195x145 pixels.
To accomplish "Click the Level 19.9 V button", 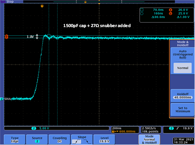I will coord(105,139).
